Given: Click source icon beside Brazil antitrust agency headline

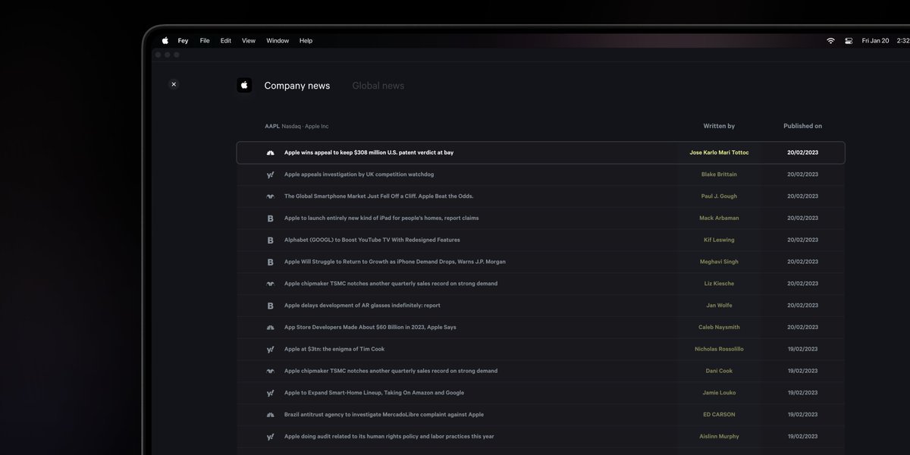Looking at the screenshot, I should [x=270, y=415].
